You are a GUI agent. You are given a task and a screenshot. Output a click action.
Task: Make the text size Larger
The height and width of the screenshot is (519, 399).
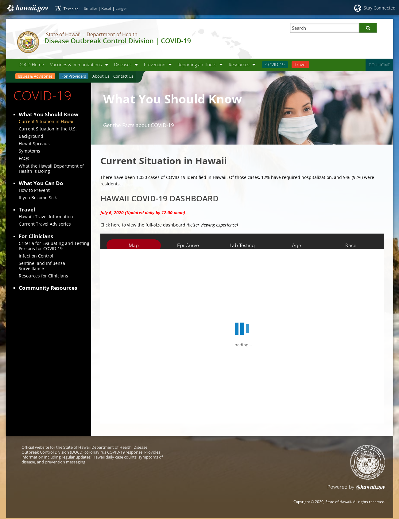pyautogui.click(x=121, y=9)
